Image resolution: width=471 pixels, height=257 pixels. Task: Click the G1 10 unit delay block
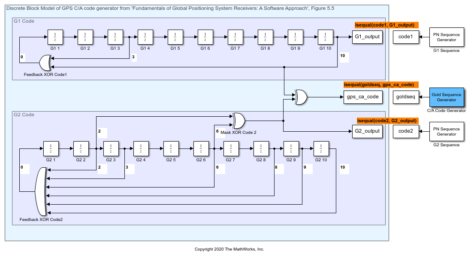point(325,37)
